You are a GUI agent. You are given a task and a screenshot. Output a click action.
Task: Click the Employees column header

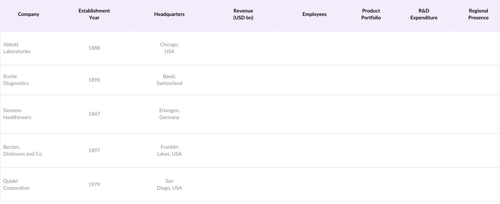(314, 14)
